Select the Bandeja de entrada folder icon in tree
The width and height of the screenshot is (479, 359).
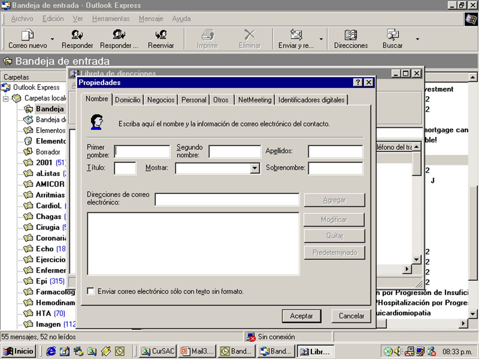point(28,109)
